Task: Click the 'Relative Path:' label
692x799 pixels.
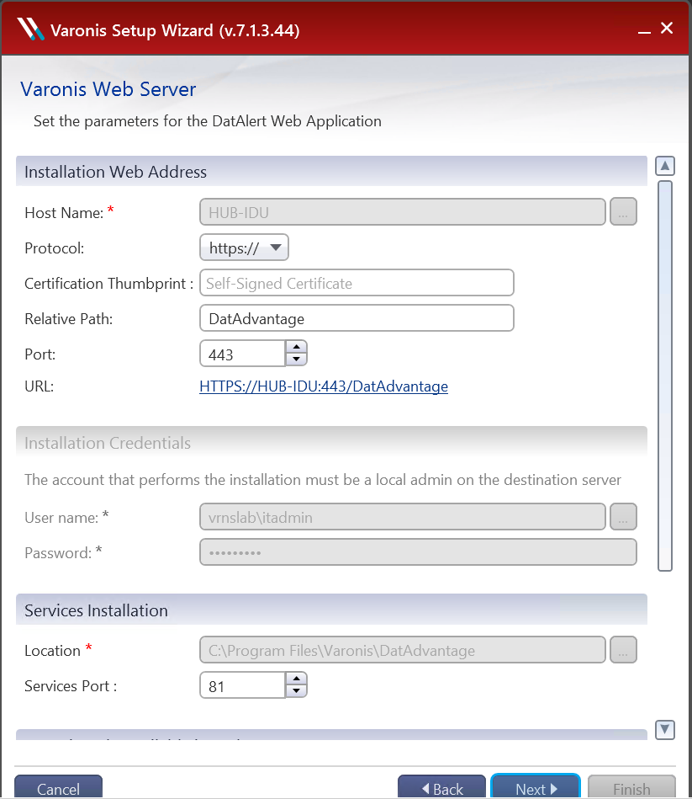Action: (69, 319)
